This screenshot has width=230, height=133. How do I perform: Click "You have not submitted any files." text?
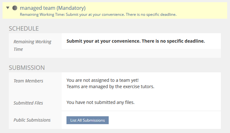click(101, 102)
